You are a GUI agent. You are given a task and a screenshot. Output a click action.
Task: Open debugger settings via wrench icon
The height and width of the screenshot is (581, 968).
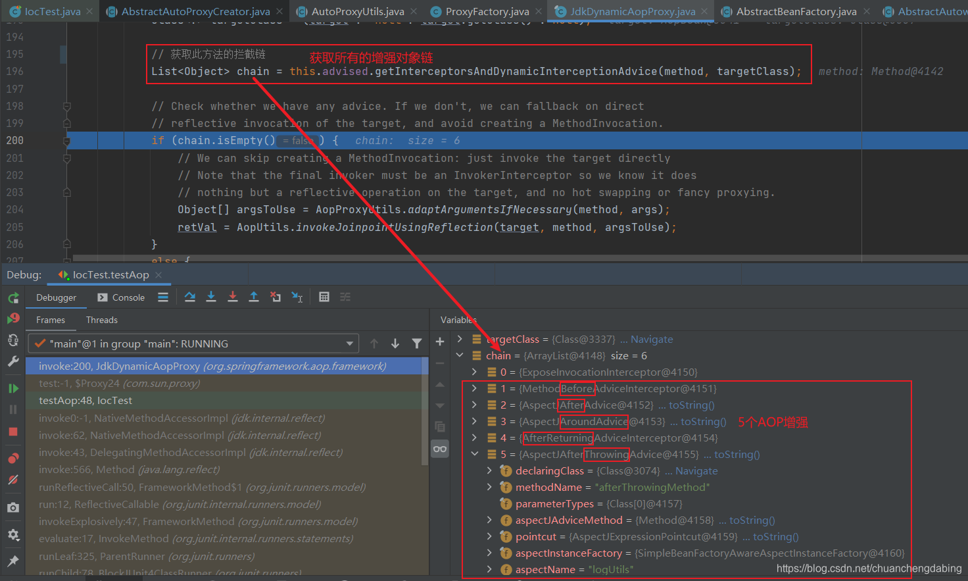point(13,361)
